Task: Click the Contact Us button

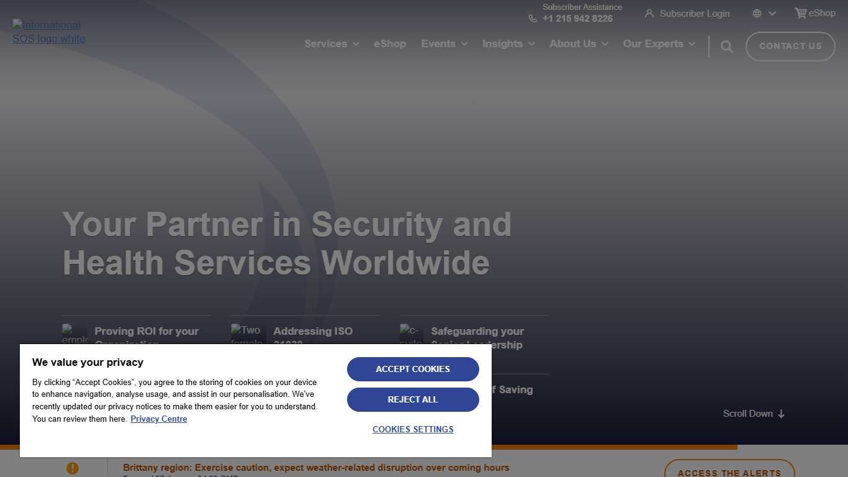Action: [x=790, y=47]
